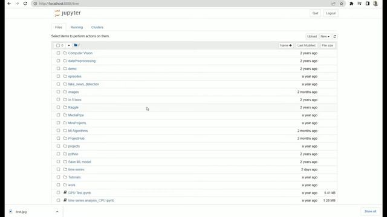The width and height of the screenshot is (387, 217).
Task: Sort files by File size
Action: pos(327,46)
